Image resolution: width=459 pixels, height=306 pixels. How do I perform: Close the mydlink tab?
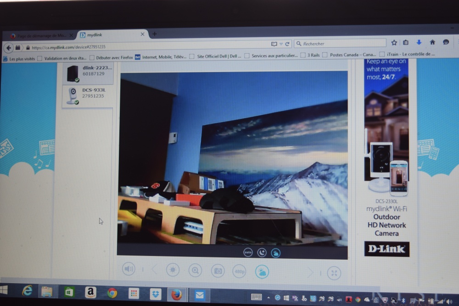click(142, 34)
